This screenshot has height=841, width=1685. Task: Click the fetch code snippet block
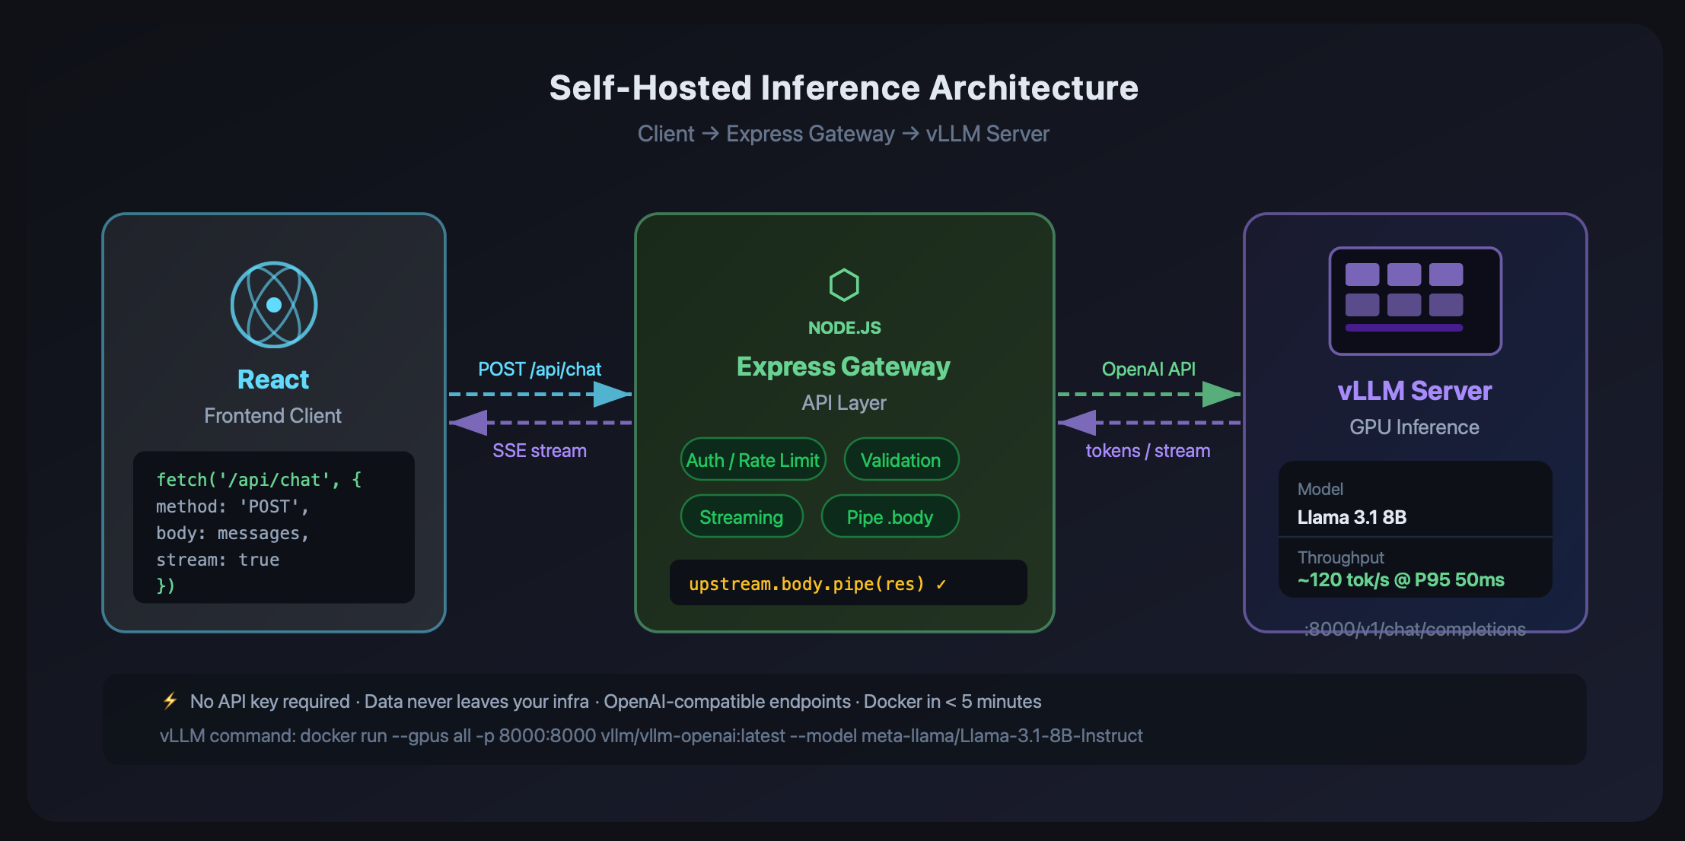pyautogui.click(x=274, y=528)
